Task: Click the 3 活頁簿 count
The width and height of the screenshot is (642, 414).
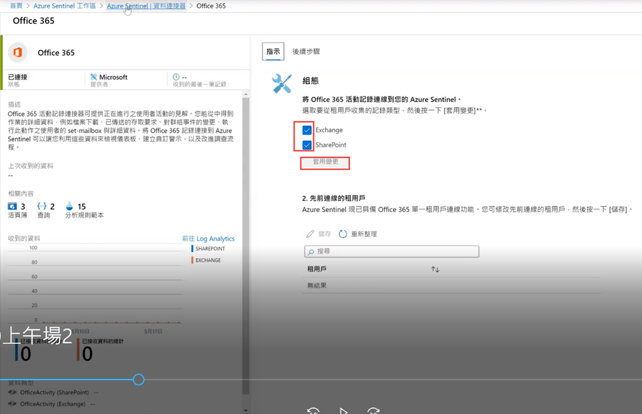Action: 23,207
